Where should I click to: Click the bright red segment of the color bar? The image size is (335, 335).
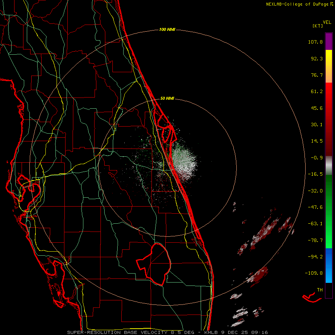pos(329,94)
